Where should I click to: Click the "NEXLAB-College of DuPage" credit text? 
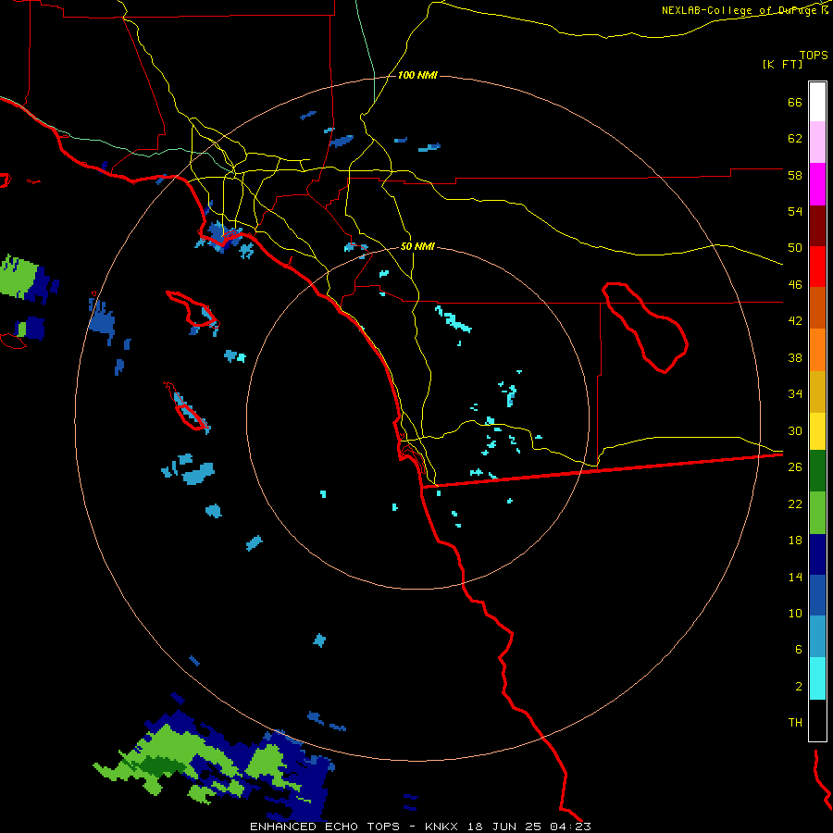[x=740, y=10]
